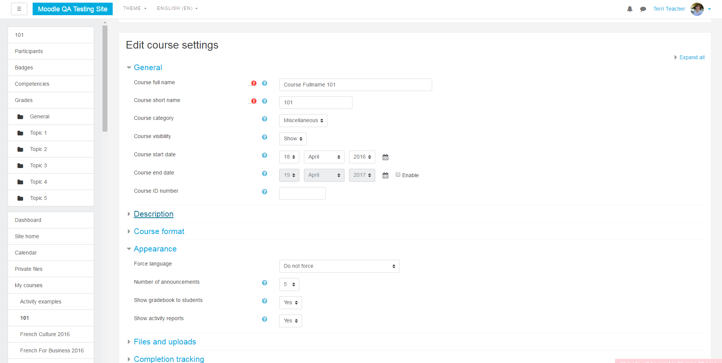Open the French Culture 2016 course

coord(51,334)
